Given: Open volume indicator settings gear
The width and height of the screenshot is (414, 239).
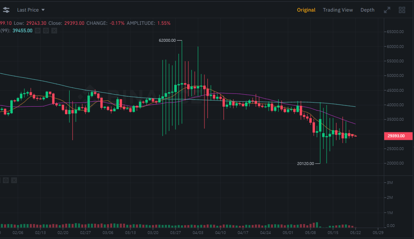Looking at the screenshot, I should pos(6,180).
